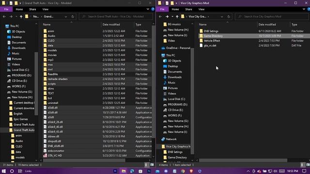Click the volume speaker tray icon
This screenshot has height=174, width=310.
coord(275,171)
